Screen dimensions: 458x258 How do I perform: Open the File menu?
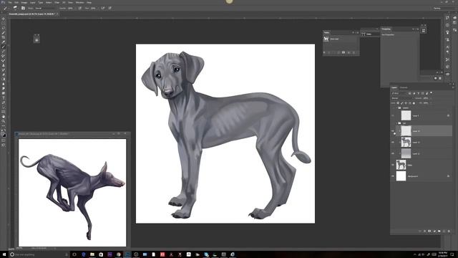[x=9, y=2]
